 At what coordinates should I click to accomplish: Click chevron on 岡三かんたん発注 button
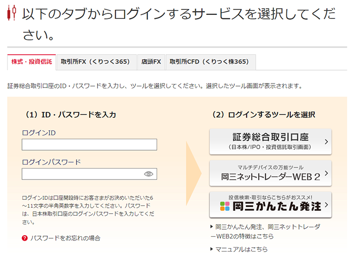coord(326,205)
